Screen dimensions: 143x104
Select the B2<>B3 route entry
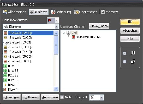tap(13, 75)
